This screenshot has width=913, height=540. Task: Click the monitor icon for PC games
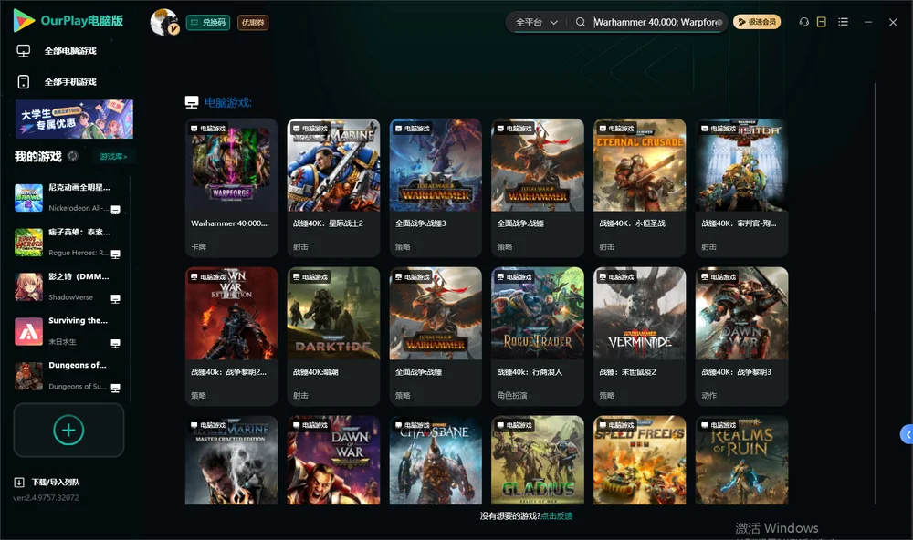[x=24, y=51]
